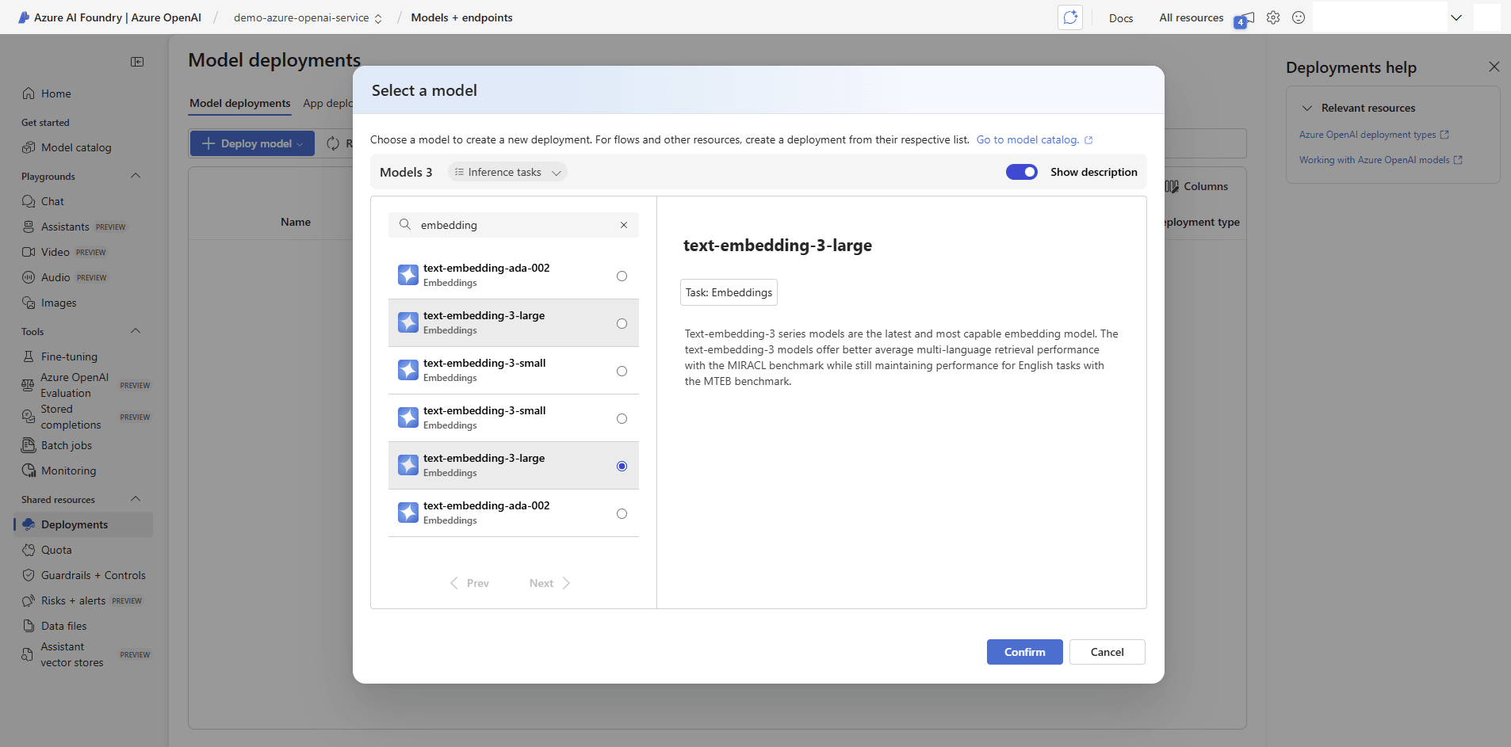Stay on the Model deployments tab
1511x747 pixels.
(x=239, y=103)
